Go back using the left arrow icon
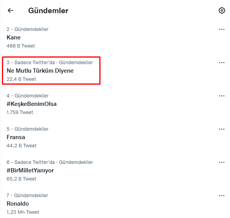 [x=10, y=10]
